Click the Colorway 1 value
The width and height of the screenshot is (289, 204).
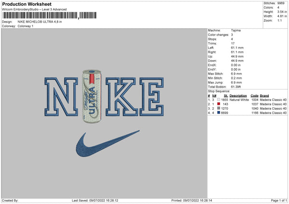pos(26,26)
